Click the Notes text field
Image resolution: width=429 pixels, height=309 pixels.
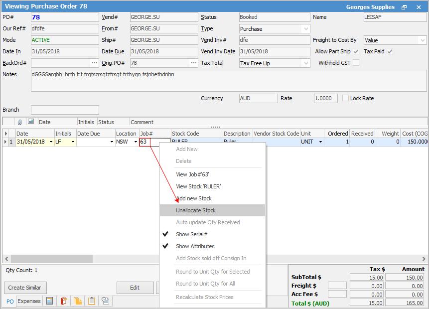[x=228, y=81]
